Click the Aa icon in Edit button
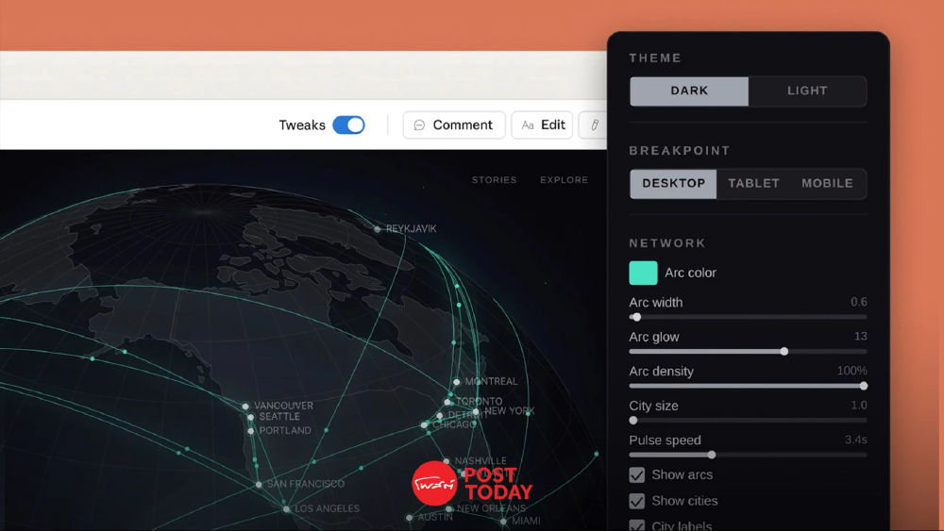The image size is (944, 531). pos(528,125)
